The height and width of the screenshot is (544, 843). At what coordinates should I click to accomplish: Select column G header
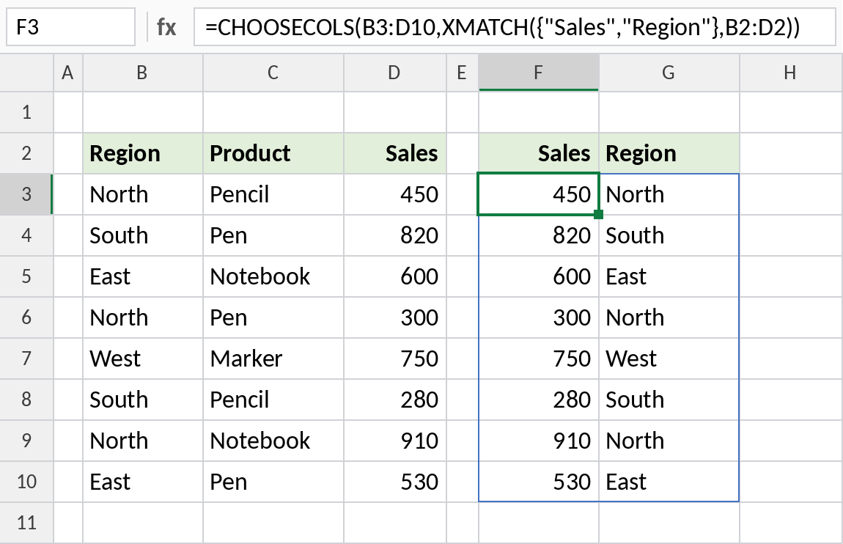click(669, 73)
